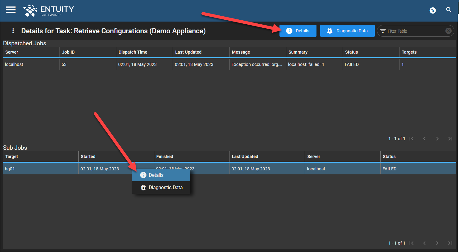Go to first page of Sub Jobs pagination
The image size is (459, 252).
pos(411,243)
